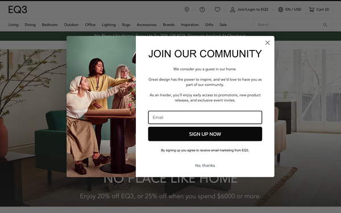
Task: Open the Sale menu item
Action: [223, 25]
